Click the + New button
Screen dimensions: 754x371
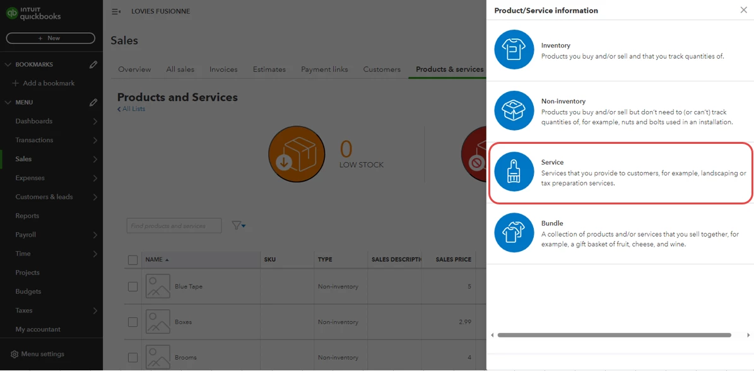[50, 38]
